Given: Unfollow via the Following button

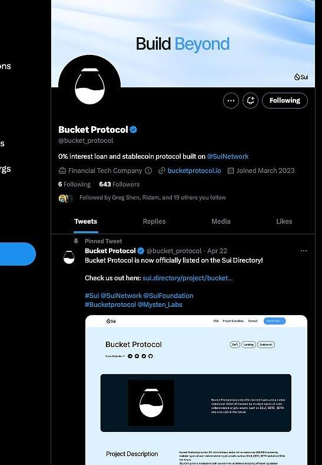Looking at the screenshot, I should 285,100.
